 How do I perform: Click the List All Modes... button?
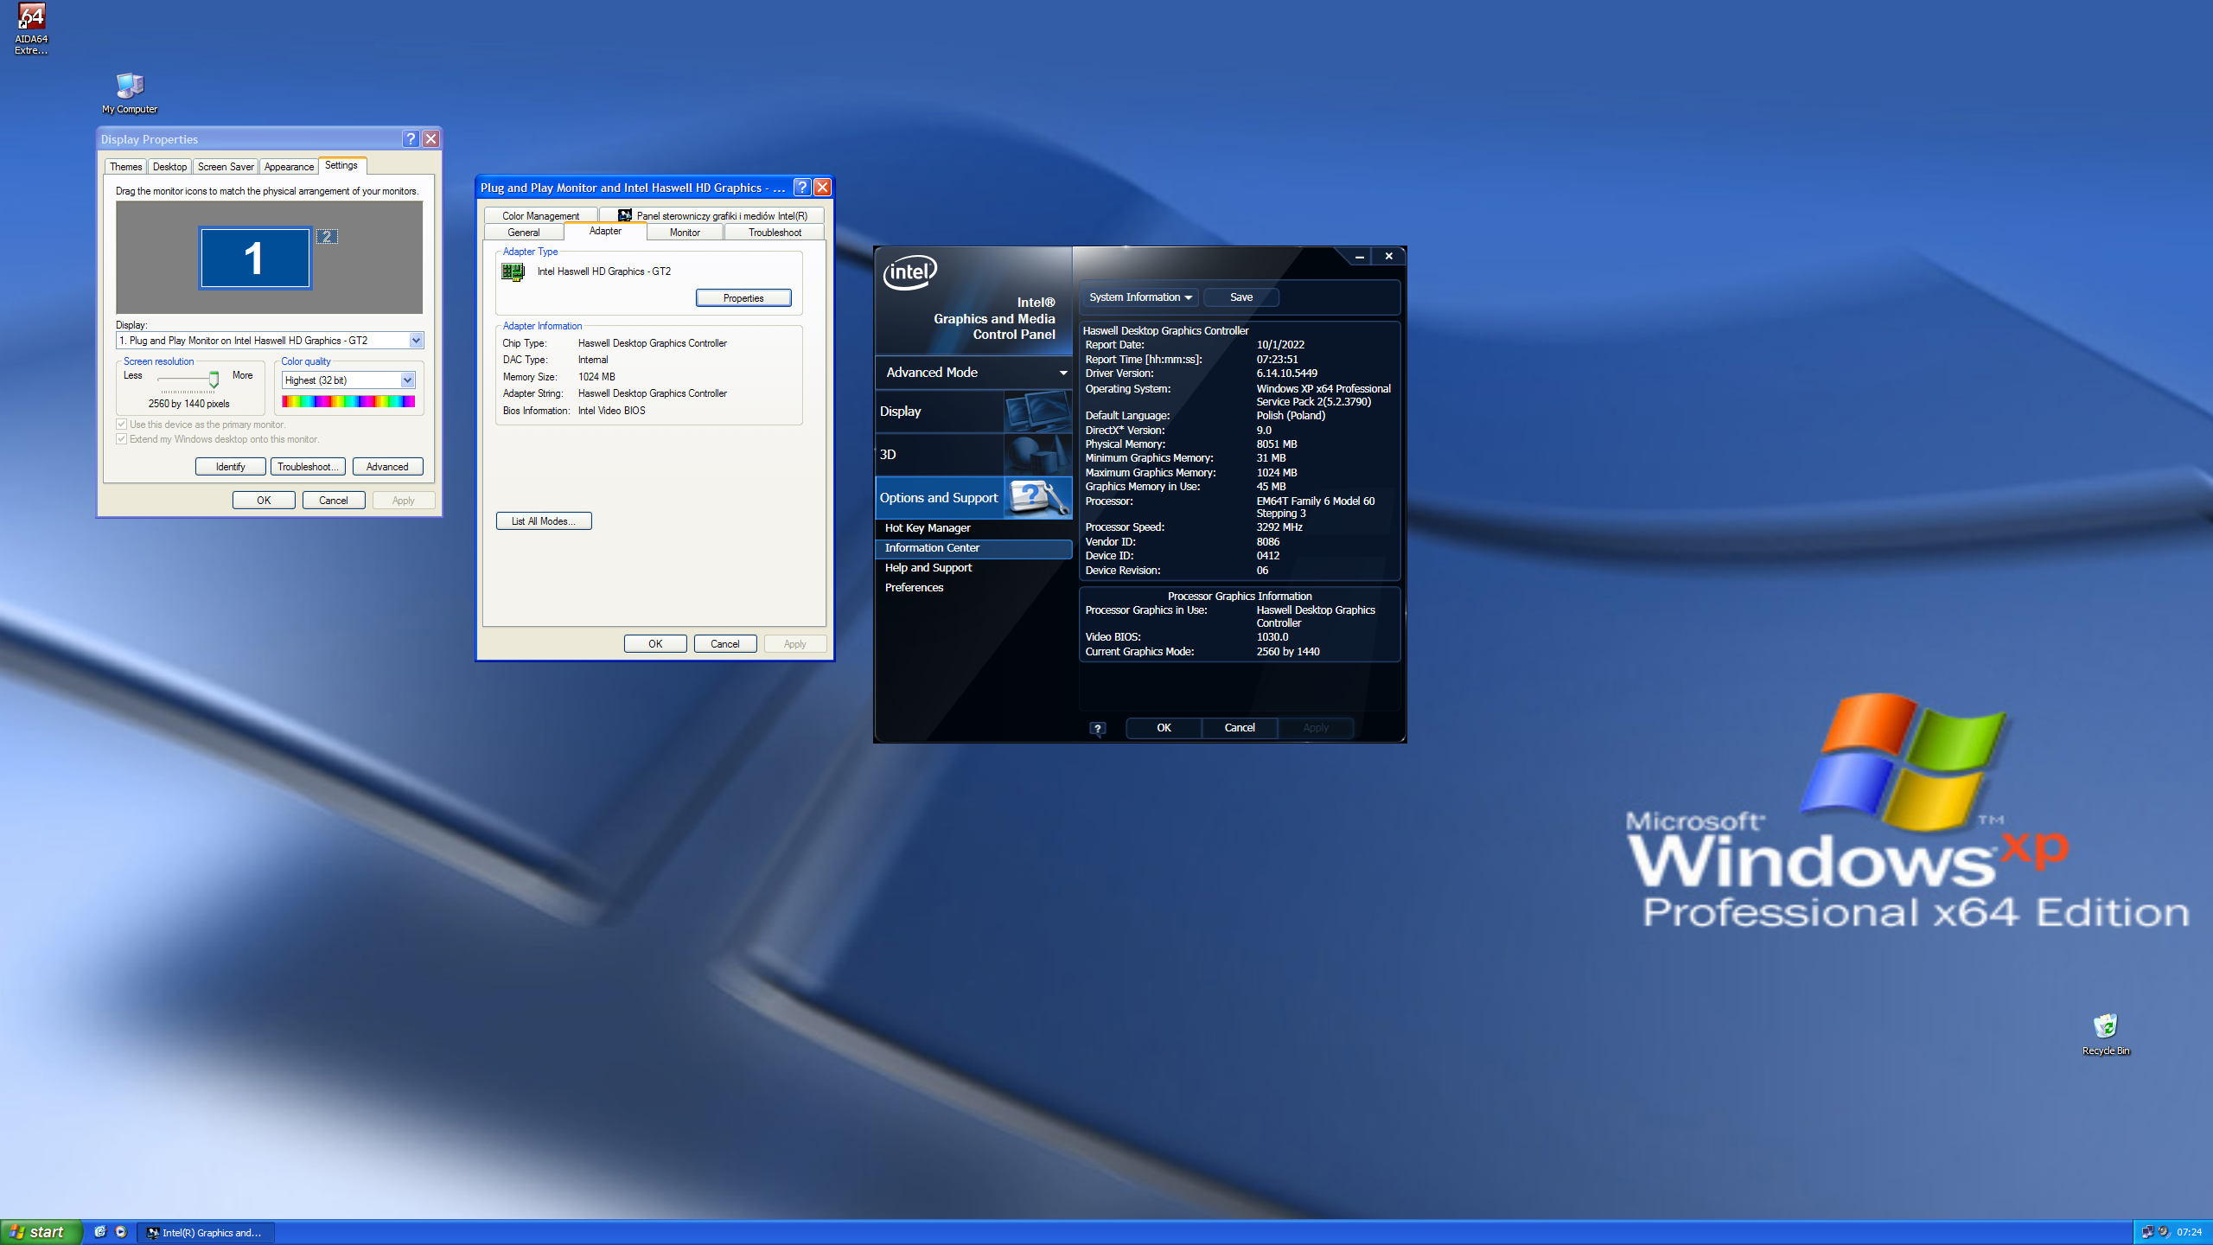pos(544,521)
